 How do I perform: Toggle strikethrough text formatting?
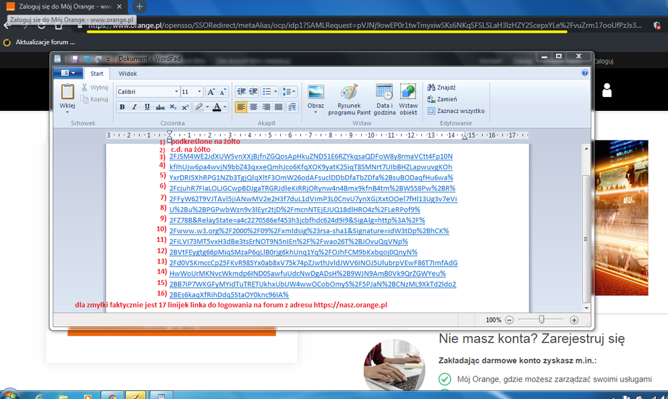(x=160, y=107)
